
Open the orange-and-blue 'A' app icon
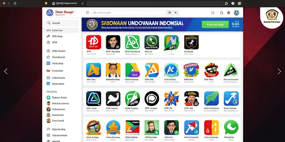tap(152, 70)
